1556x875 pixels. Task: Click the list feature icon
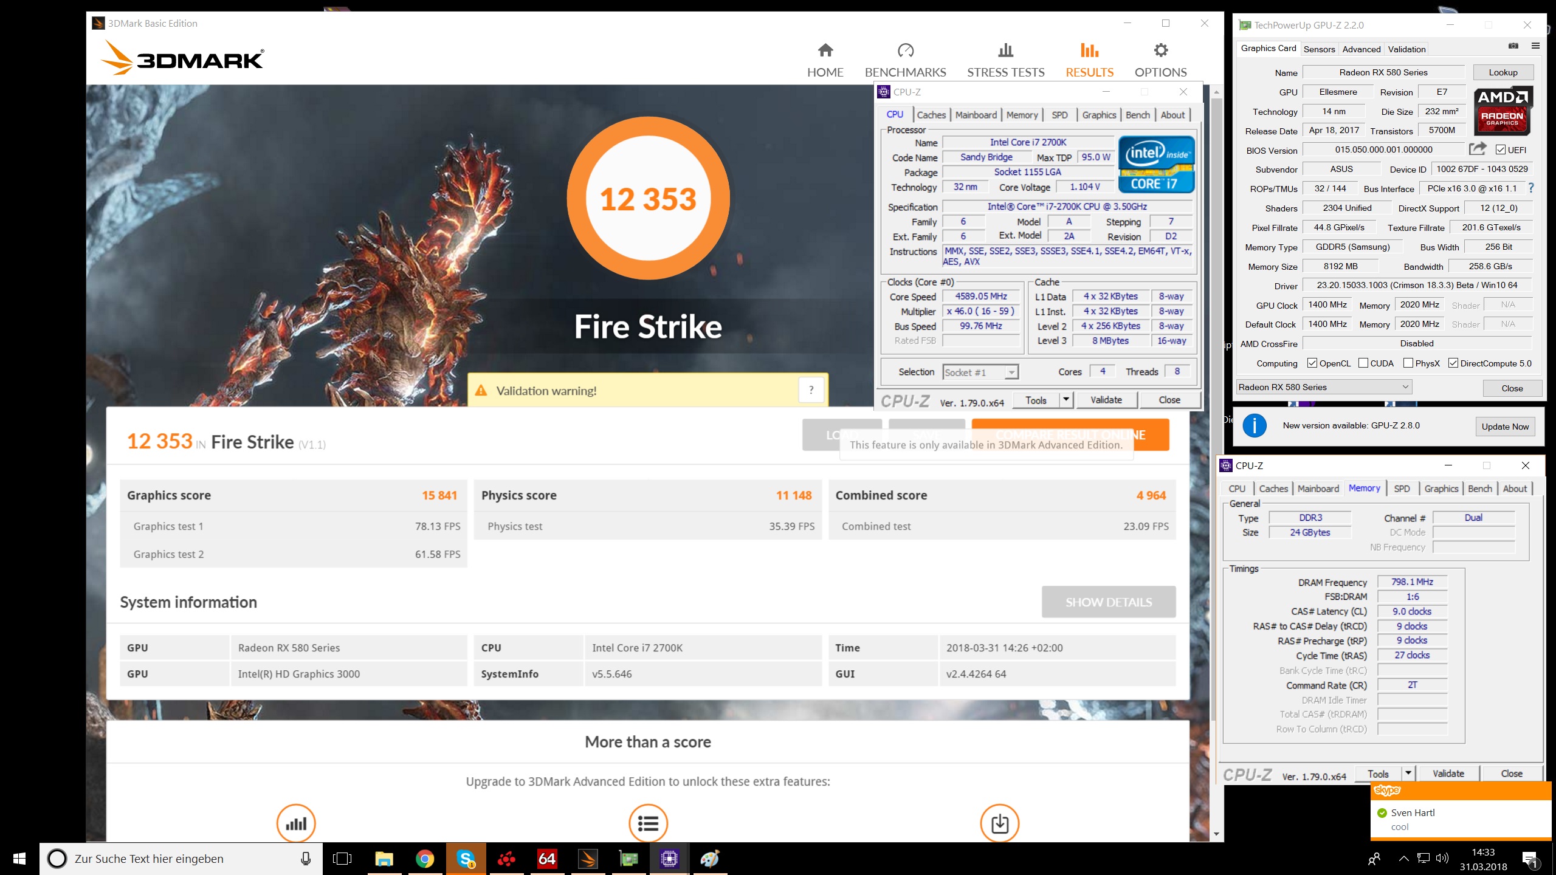(648, 823)
